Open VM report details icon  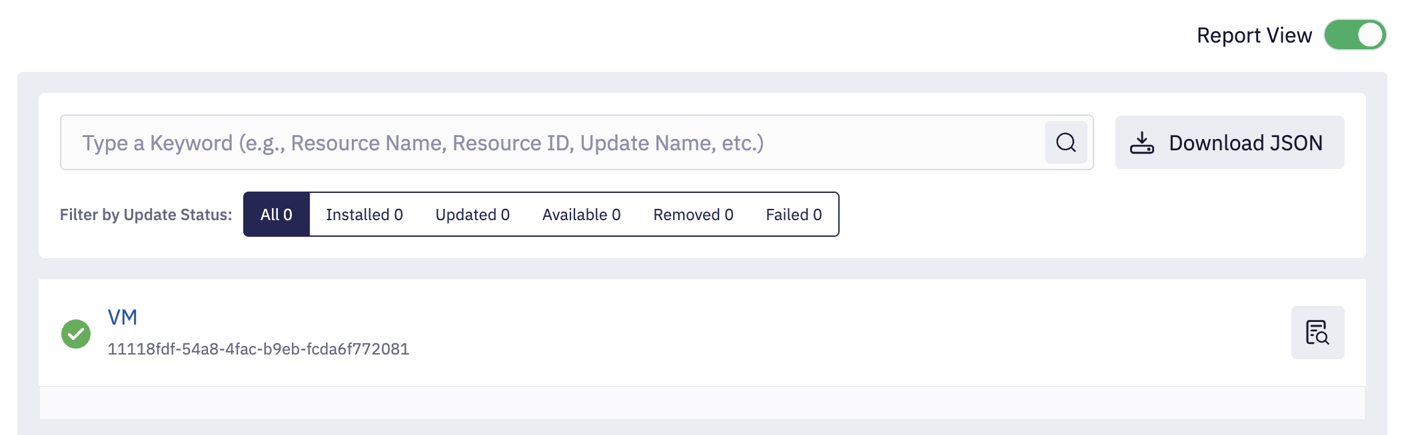pos(1317,333)
